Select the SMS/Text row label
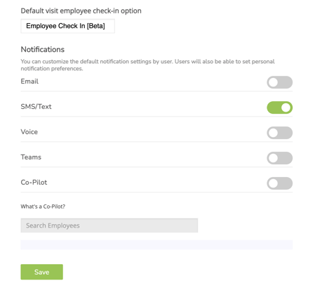 pos(36,107)
